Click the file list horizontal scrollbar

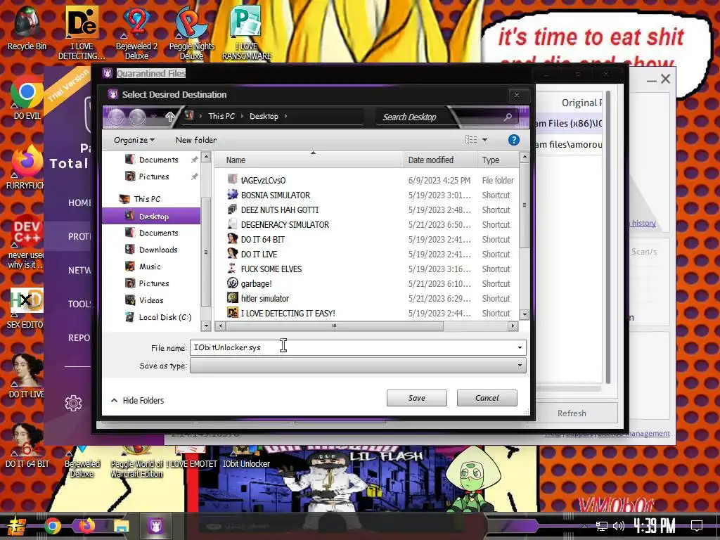pyautogui.click(x=334, y=326)
